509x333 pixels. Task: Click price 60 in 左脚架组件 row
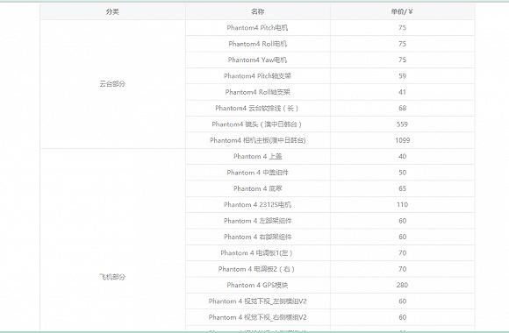tap(402, 221)
